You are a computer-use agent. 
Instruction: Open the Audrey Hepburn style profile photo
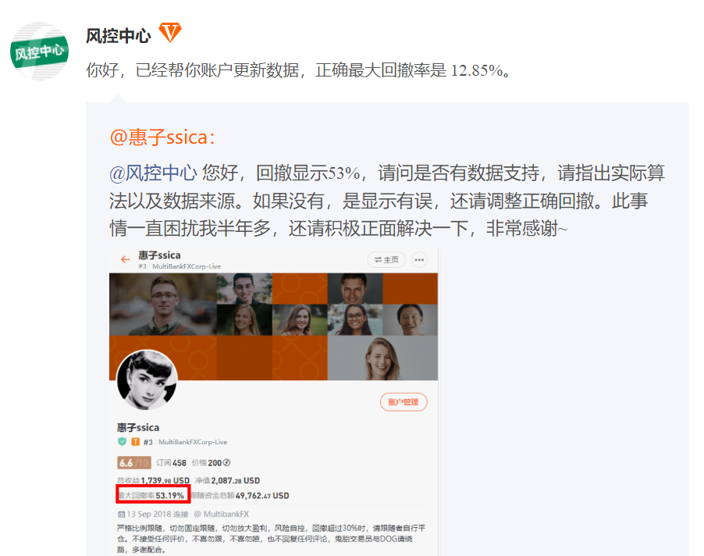point(147,380)
